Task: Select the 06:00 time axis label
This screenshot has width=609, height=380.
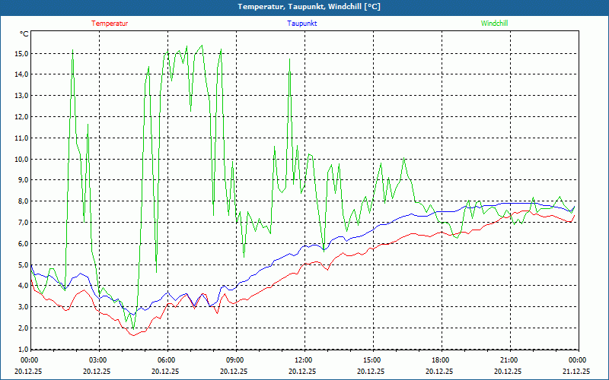Action: 167,360
